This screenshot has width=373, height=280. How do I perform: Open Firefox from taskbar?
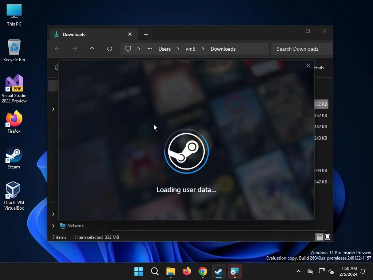pyautogui.click(x=187, y=271)
